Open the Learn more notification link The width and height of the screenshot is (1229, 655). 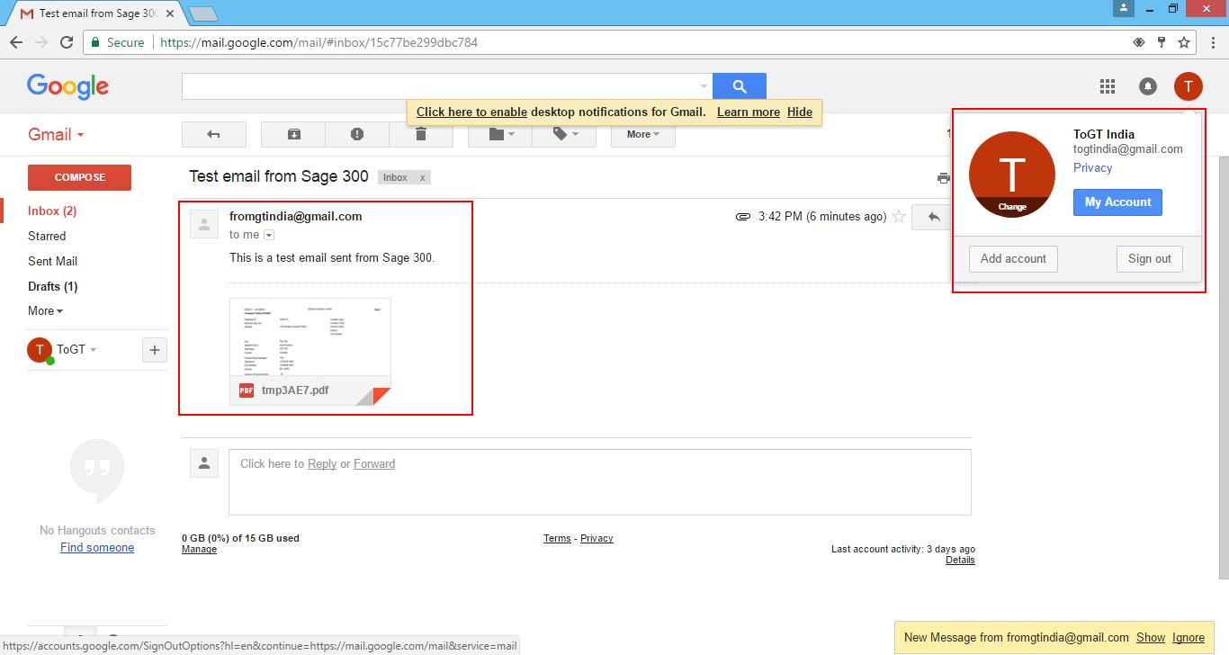pos(749,112)
